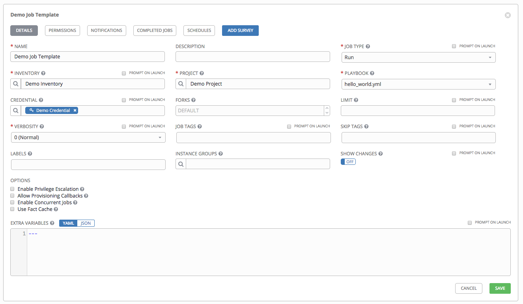Viewport: 523px width, 304px height.
Task: Open help for the Labels field
Action: (x=30, y=154)
